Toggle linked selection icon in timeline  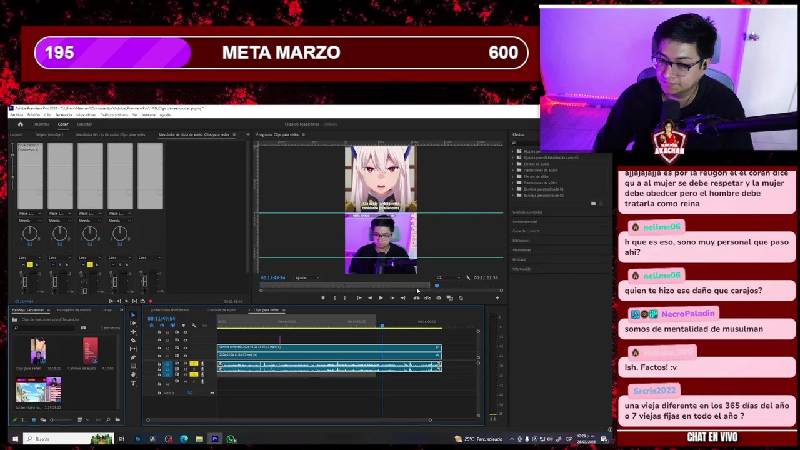pos(172,326)
